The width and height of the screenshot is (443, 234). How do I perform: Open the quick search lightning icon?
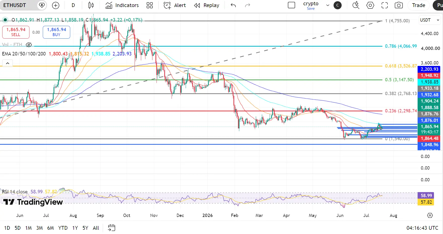coord(356,5)
